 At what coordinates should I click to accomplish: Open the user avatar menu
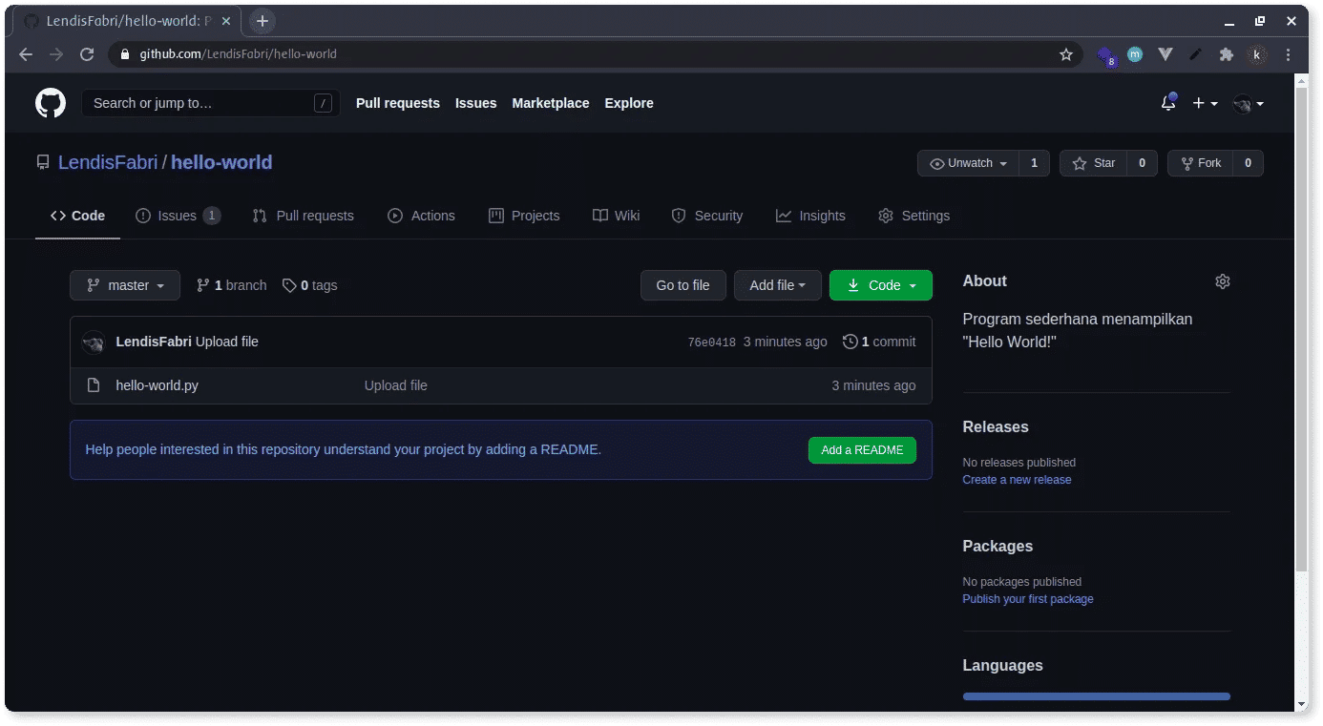pyautogui.click(x=1248, y=103)
